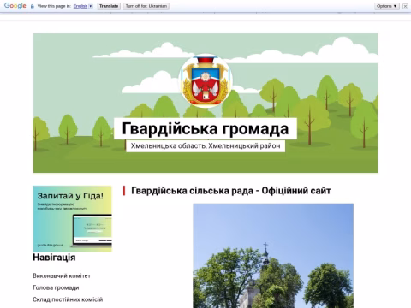The width and height of the screenshot is (411, 308).
Task: Click the Навігація heading
Action: (54, 258)
